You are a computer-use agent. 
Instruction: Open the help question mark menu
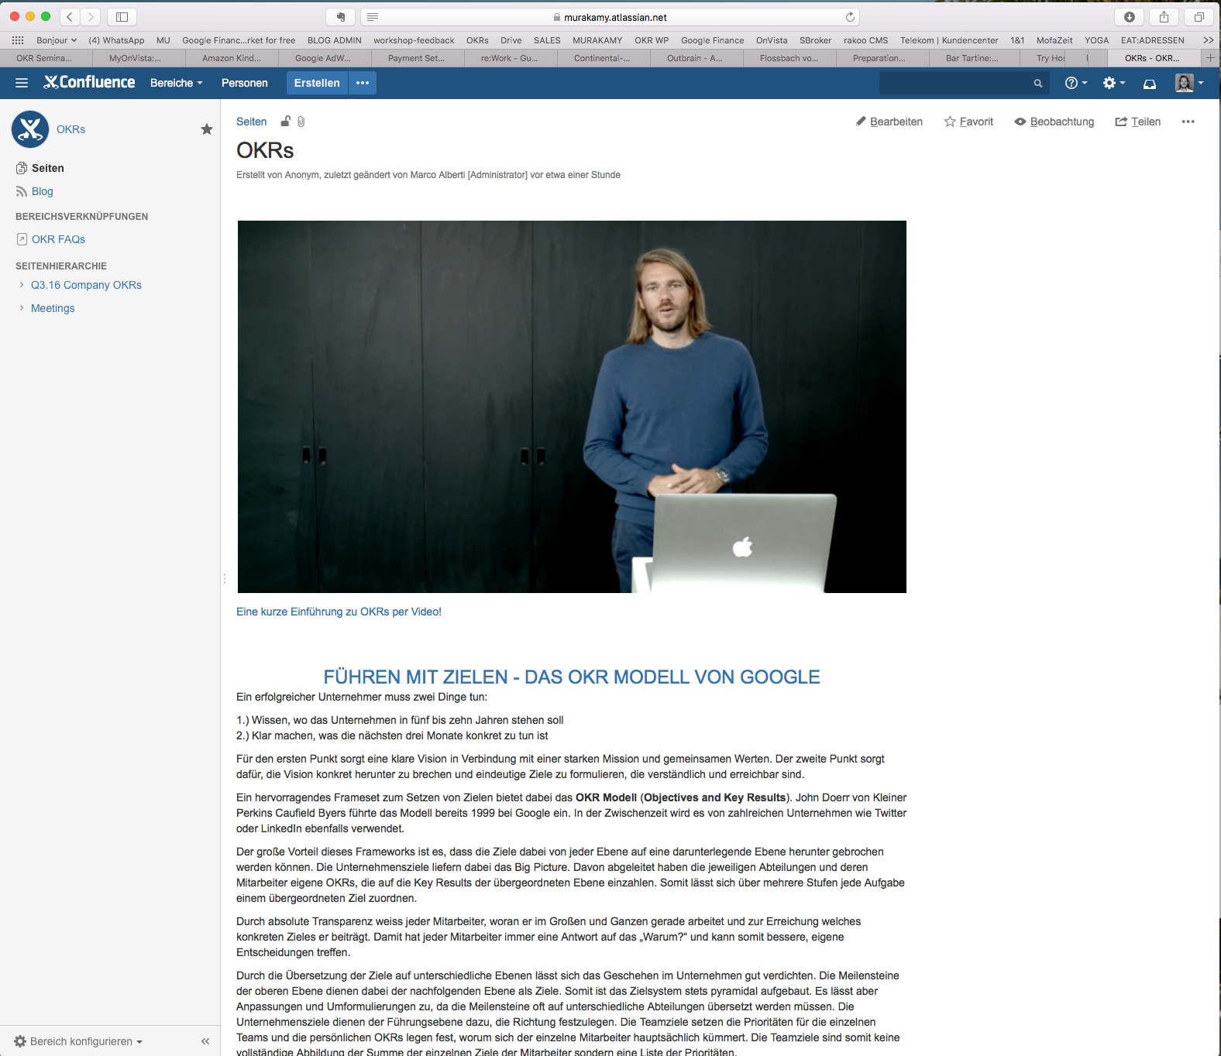coord(1076,83)
